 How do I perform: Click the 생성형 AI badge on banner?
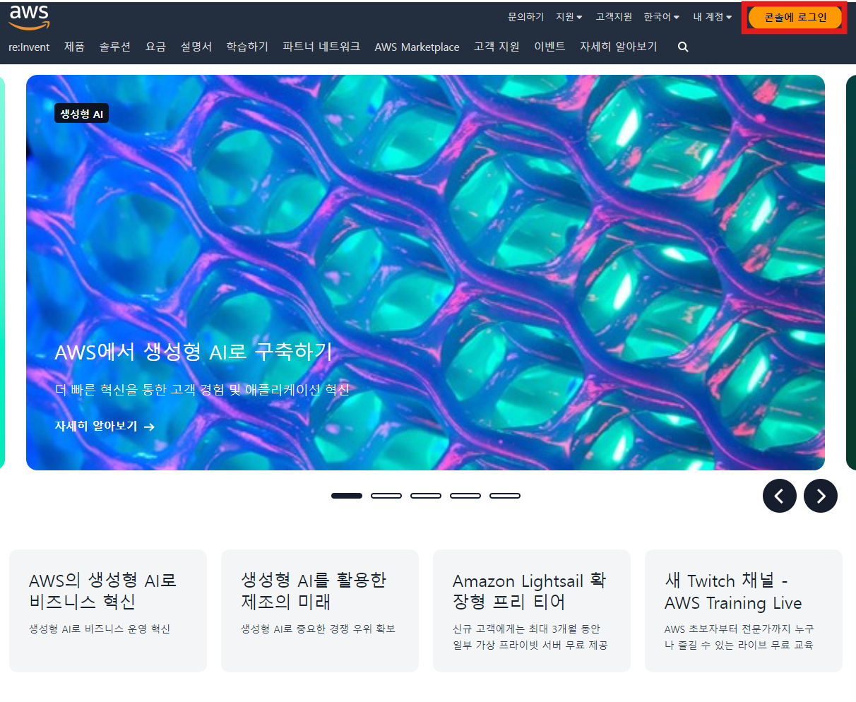[x=81, y=114]
